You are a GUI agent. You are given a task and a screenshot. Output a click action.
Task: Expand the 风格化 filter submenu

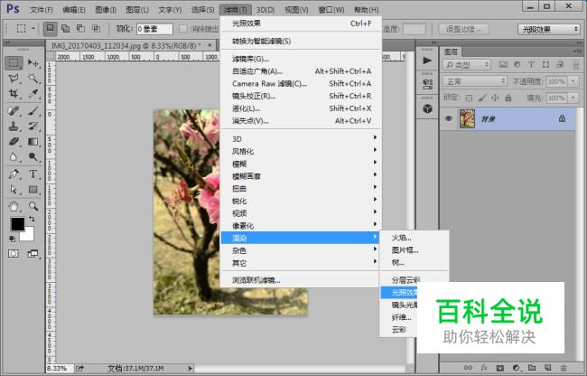coord(300,151)
